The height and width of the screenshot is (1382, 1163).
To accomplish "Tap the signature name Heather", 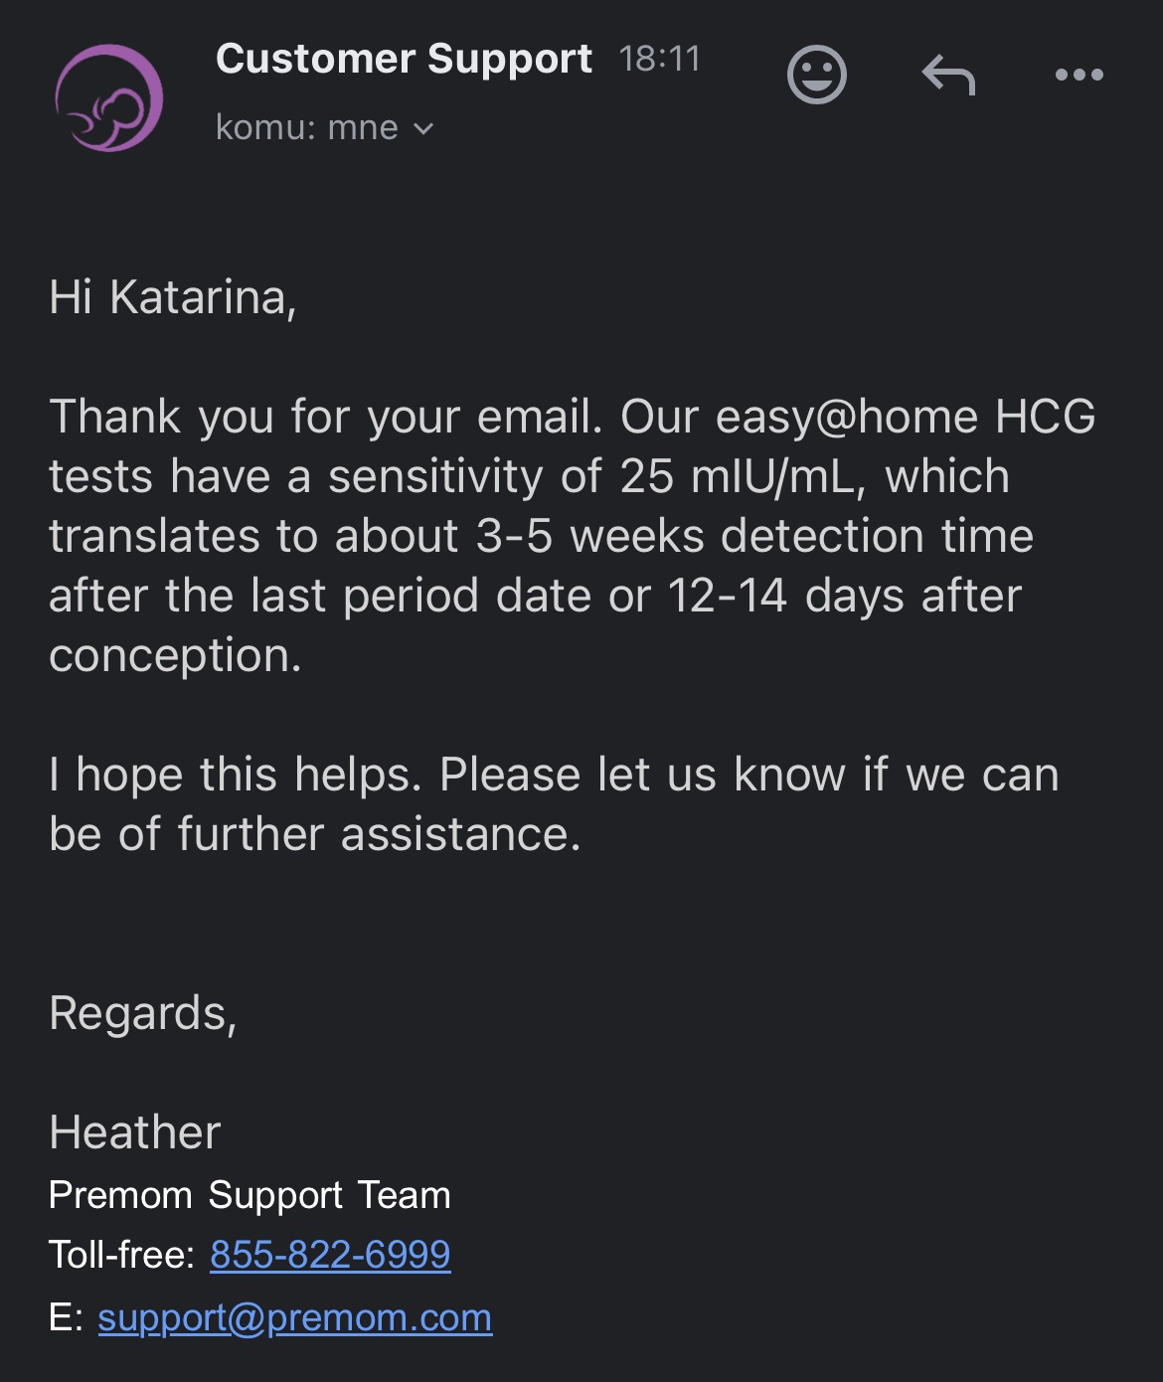I will point(135,1132).
